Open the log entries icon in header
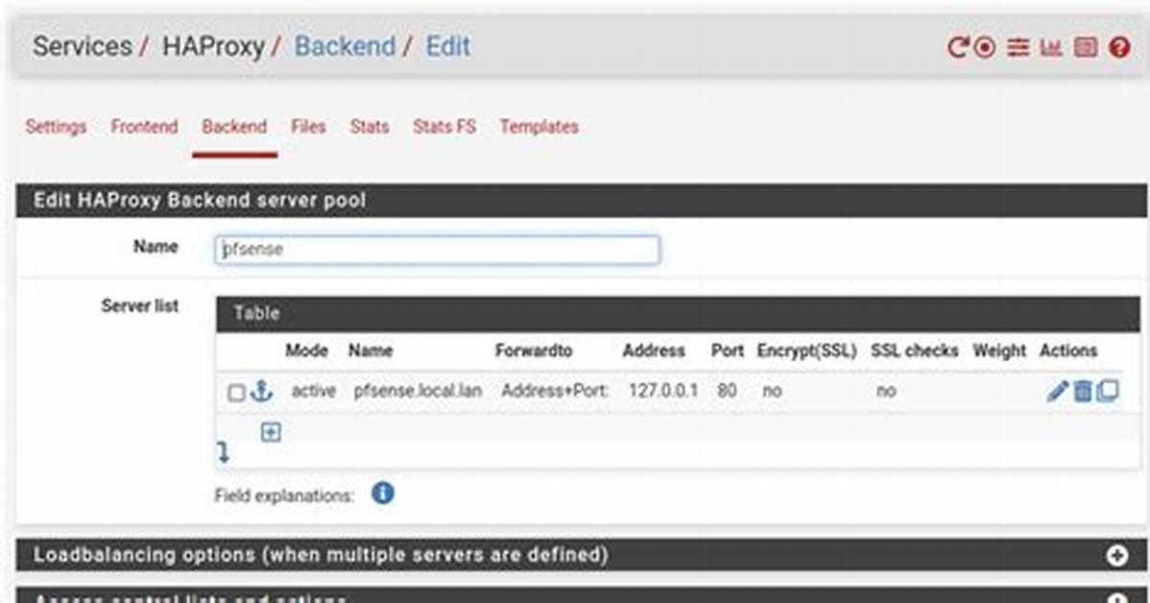Screen dimensions: 1150x603 1086,48
